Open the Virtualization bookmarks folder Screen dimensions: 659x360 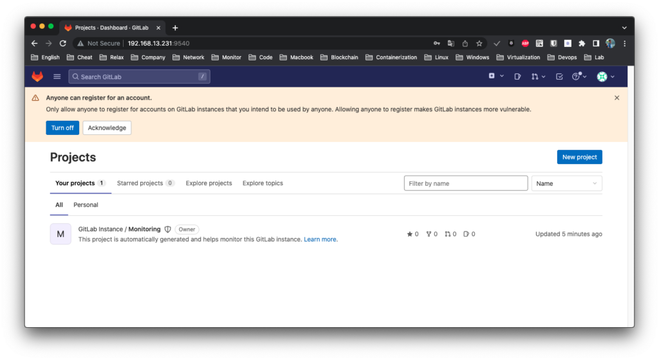(x=518, y=57)
